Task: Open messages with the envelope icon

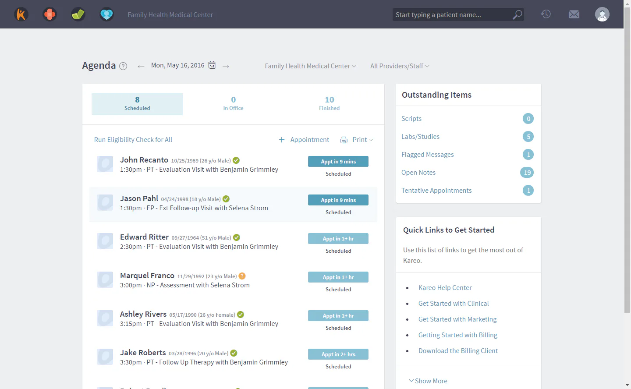Action: [574, 14]
